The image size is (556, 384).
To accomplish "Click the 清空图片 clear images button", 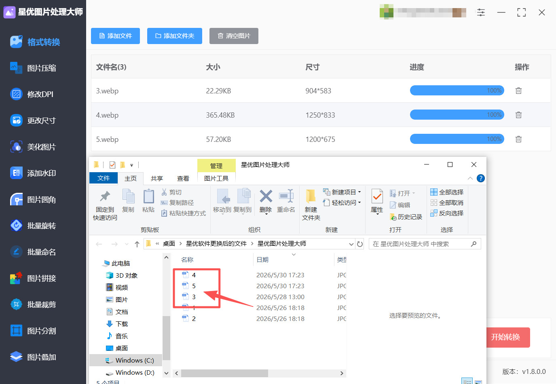I will 234,36.
